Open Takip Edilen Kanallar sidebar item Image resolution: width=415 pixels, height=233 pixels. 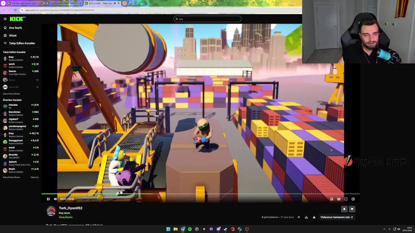click(x=22, y=43)
